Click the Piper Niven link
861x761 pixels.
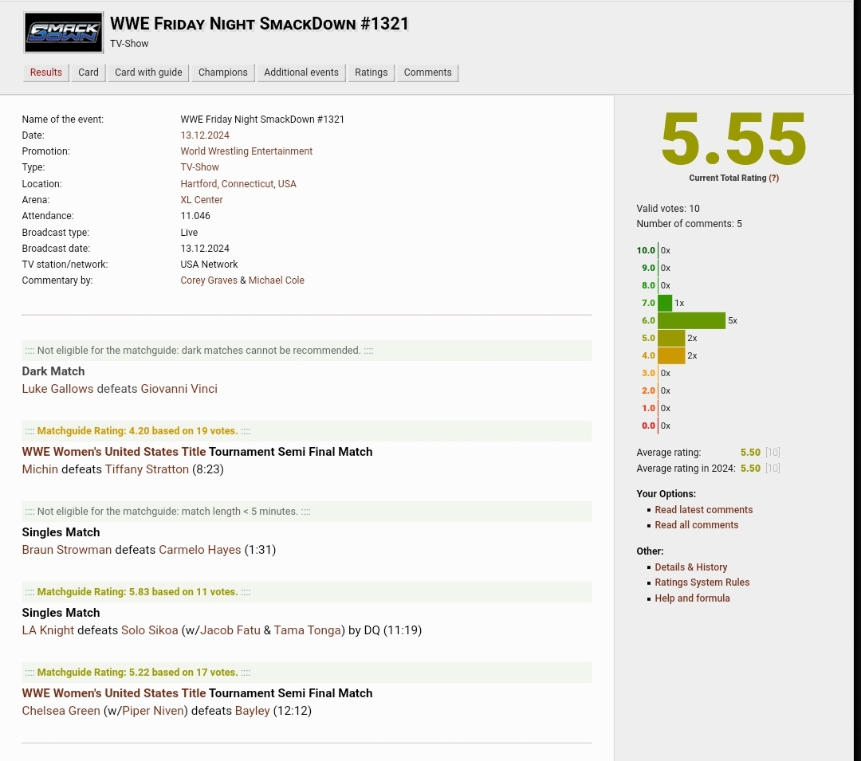(152, 711)
